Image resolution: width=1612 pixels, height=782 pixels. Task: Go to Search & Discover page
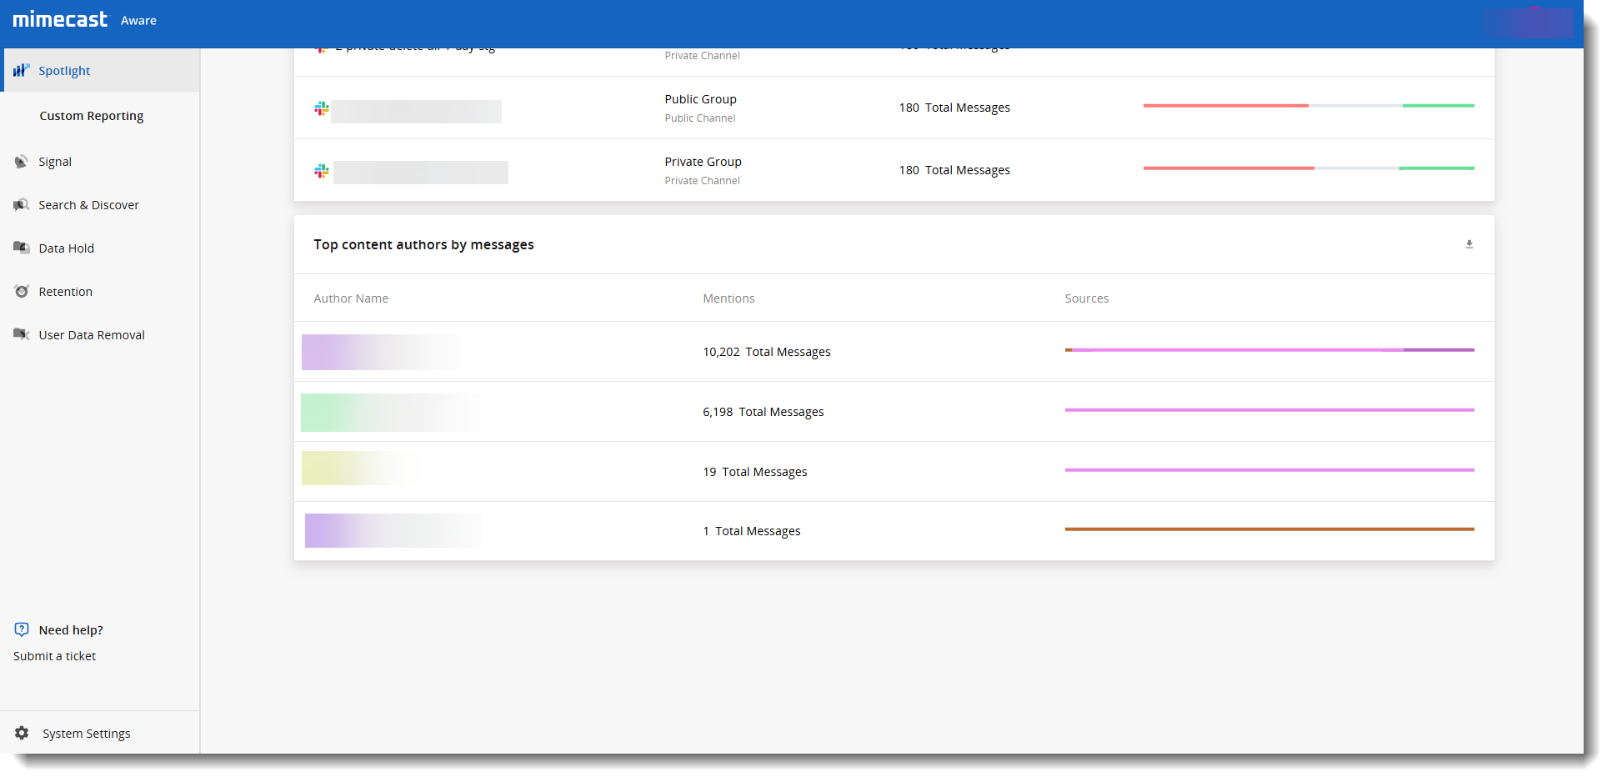click(88, 205)
